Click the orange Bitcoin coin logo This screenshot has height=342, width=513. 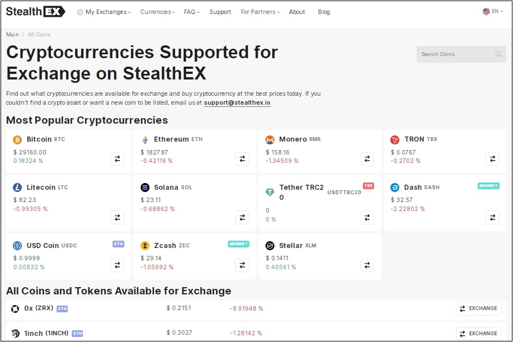click(x=17, y=139)
